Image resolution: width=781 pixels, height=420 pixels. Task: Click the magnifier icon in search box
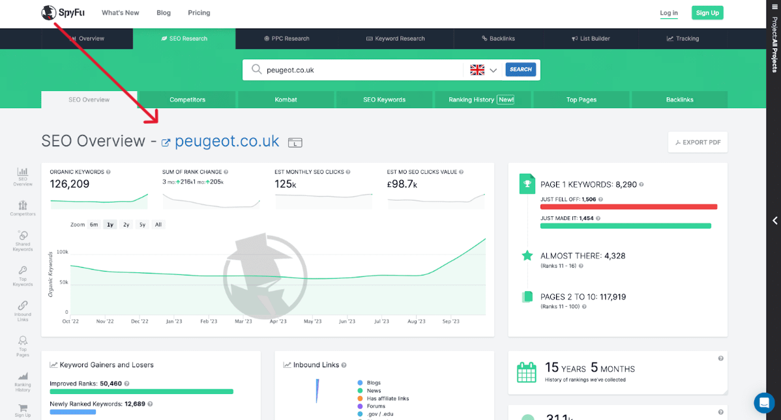coord(256,69)
